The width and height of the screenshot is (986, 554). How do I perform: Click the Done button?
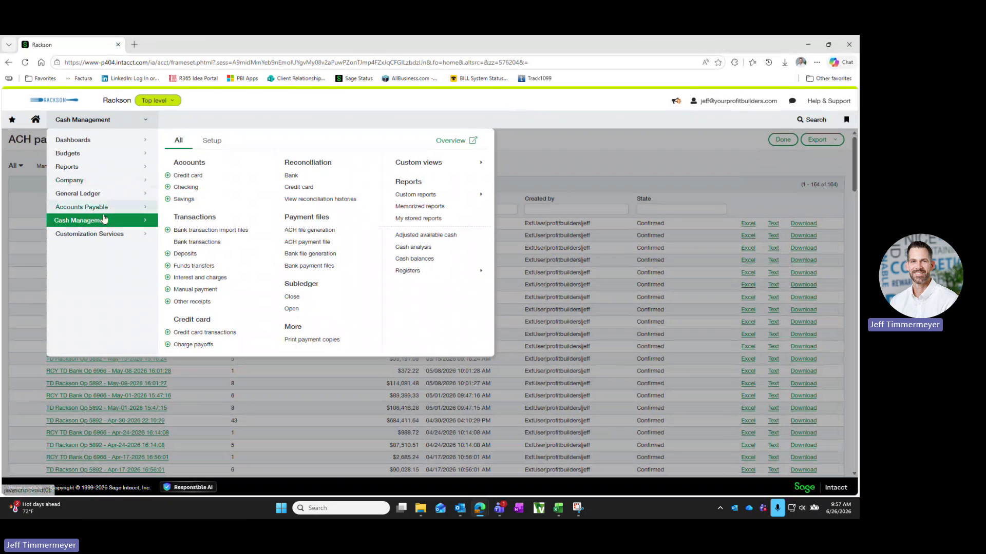[783, 140]
